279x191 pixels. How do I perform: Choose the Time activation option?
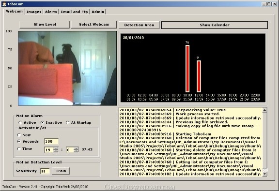pyautogui.click(x=25, y=149)
